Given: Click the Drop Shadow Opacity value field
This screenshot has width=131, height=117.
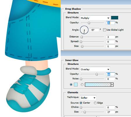Looking at the screenshot, I should point(110,23).
